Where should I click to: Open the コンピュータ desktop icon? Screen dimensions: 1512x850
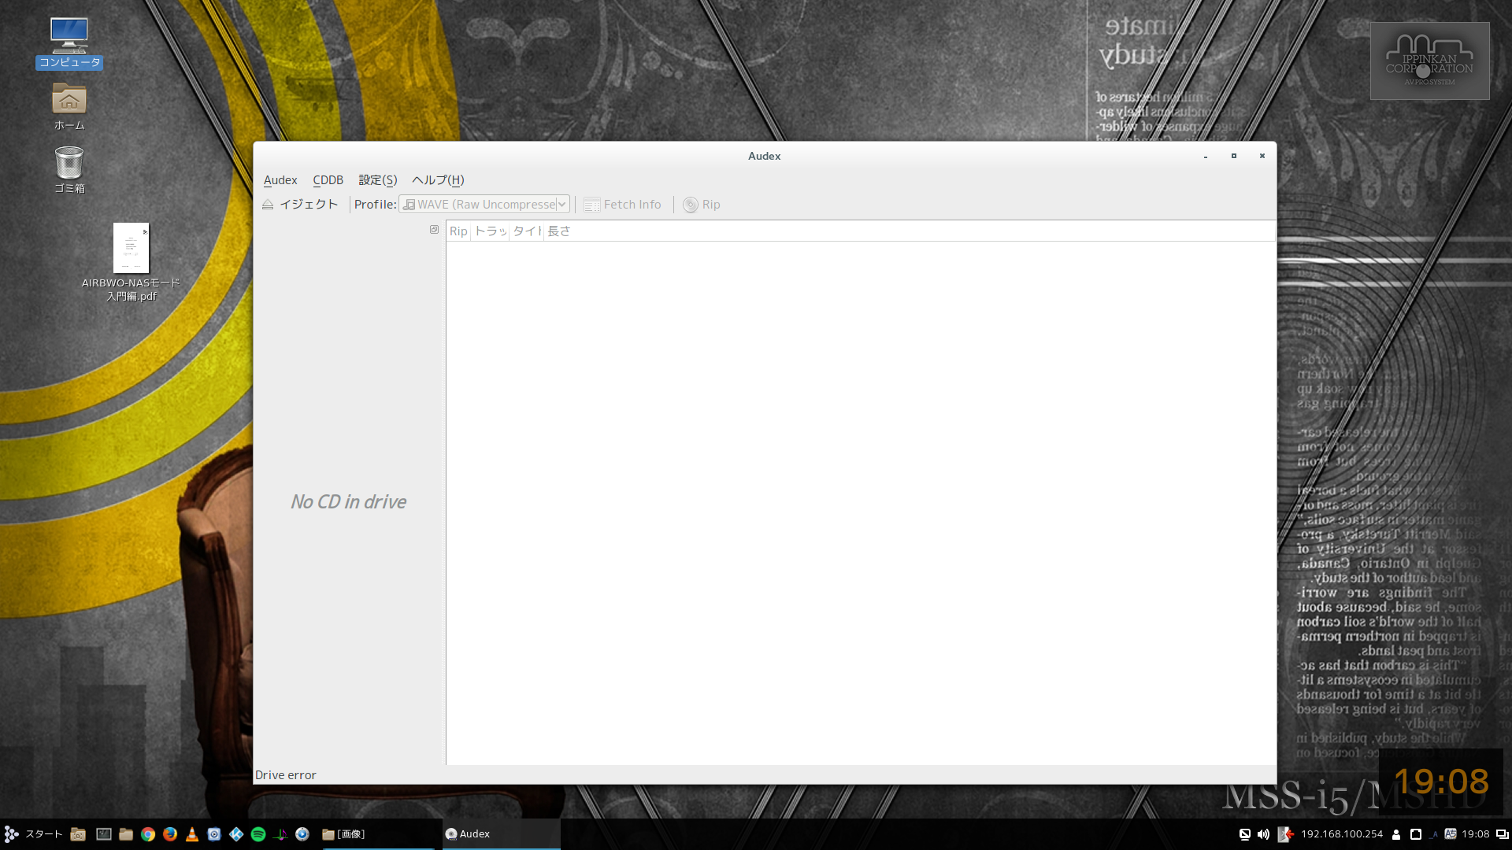[x=69, y=41]
